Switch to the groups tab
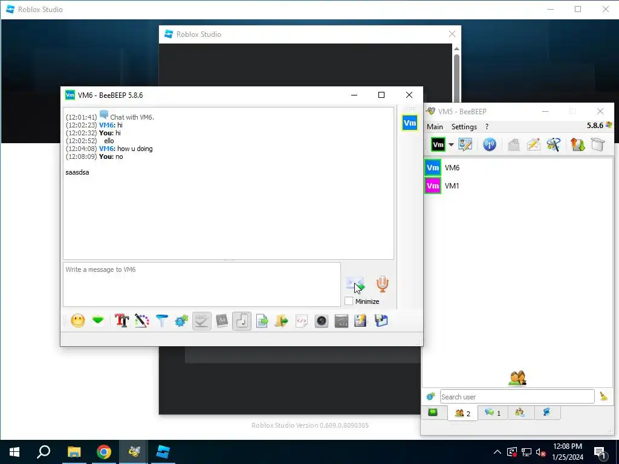 coord(520,413)
